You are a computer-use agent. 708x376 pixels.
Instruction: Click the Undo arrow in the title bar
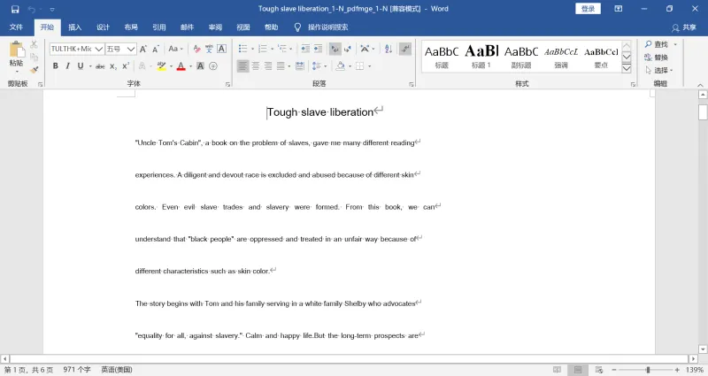(32, 9)
